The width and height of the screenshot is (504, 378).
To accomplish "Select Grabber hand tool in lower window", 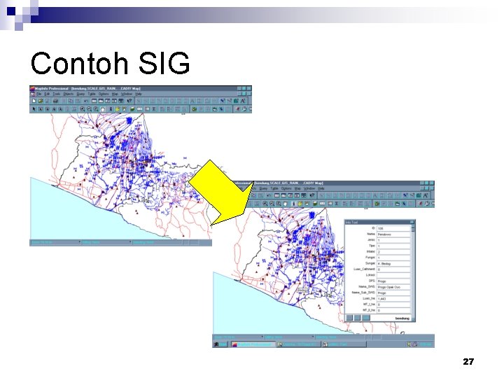I will tap(286, 204).
